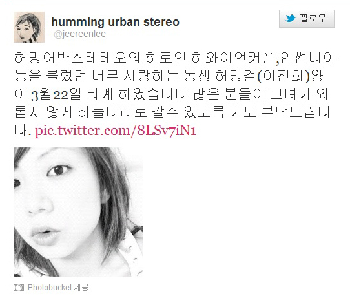Click the word 하늘나라로 in tweet text
This screenshot has width=350, height=307.
tap(112, 112)
